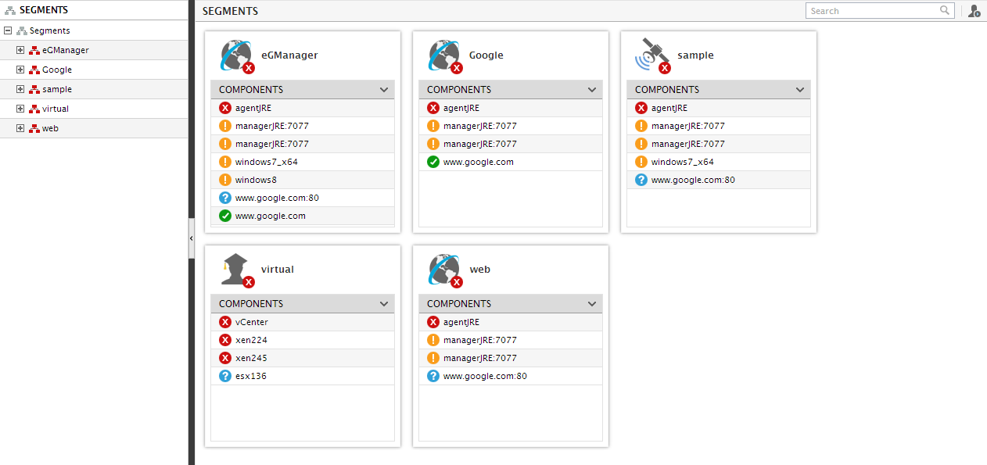This screenshot has width=987, height=465.
Task: Open the sample segment title link
Action: click(x=695, y=55)
